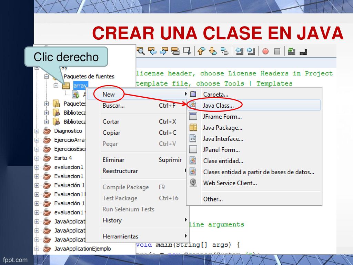Click Compile Package menu entry
Viewport: 353px width, 265px height.
click(138, 187)
